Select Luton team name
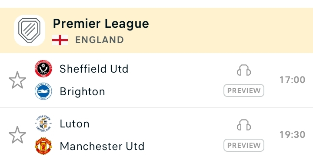The height and width of the screenshot is (157, 313). coord(74,124)
